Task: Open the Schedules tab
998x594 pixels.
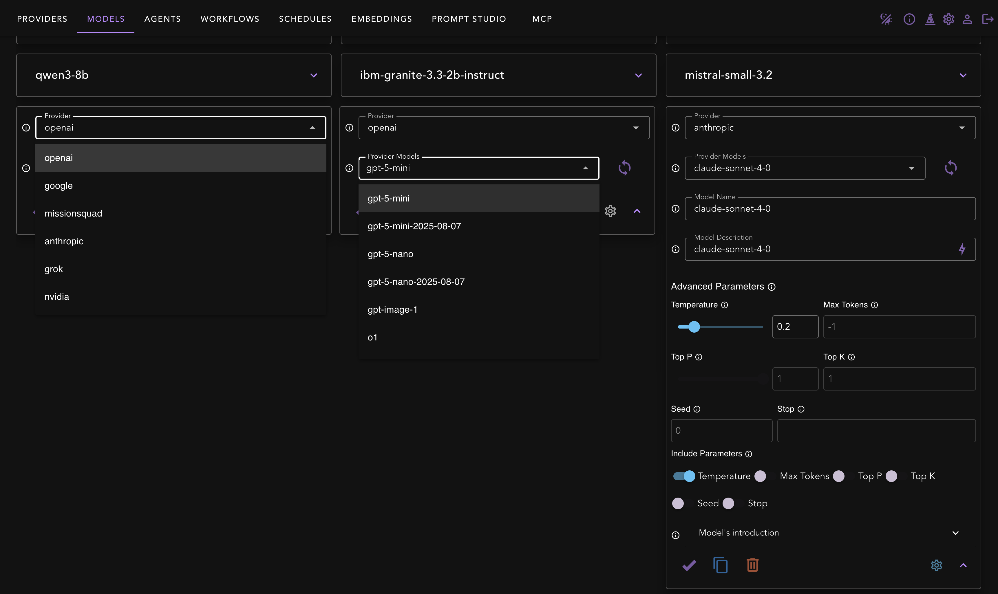Action: coord(305,19)
